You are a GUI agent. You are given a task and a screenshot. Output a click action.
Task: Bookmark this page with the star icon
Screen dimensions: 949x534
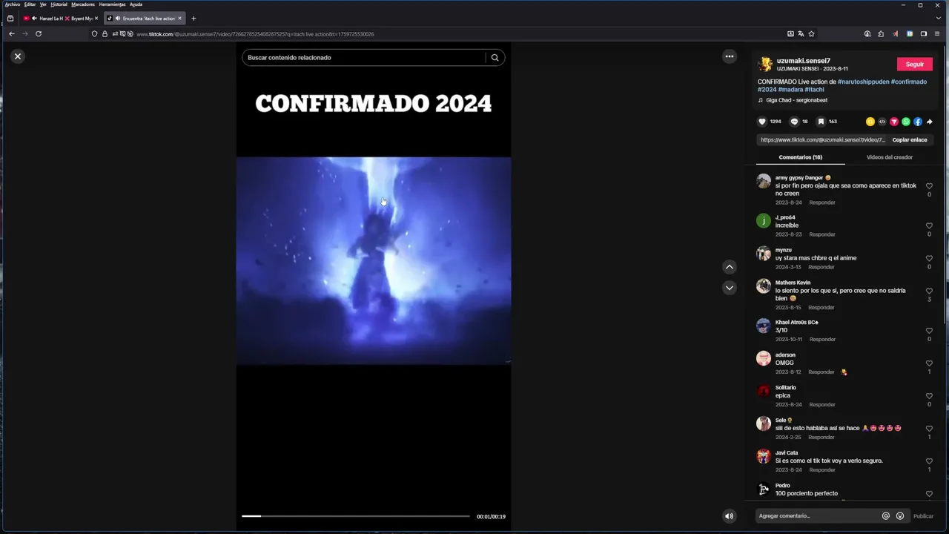coord(811,34)
